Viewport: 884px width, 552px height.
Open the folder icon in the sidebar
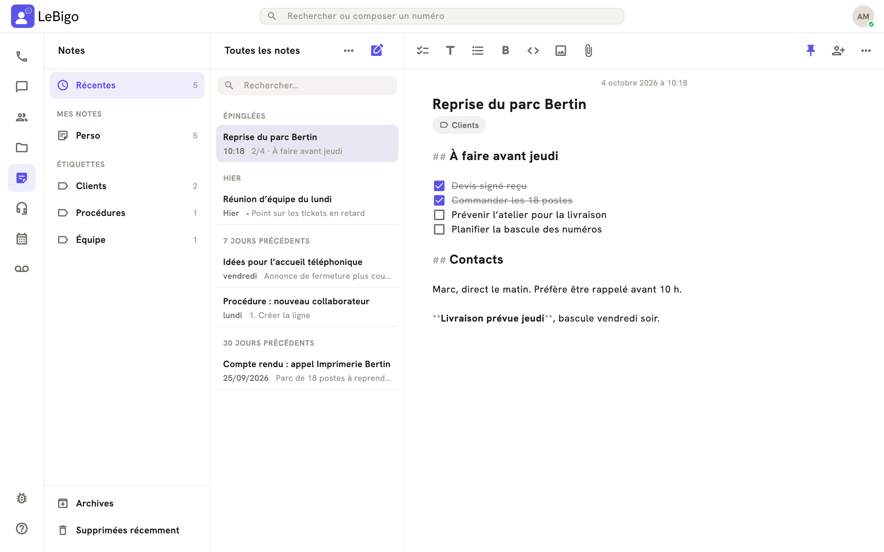coord(21,148)
